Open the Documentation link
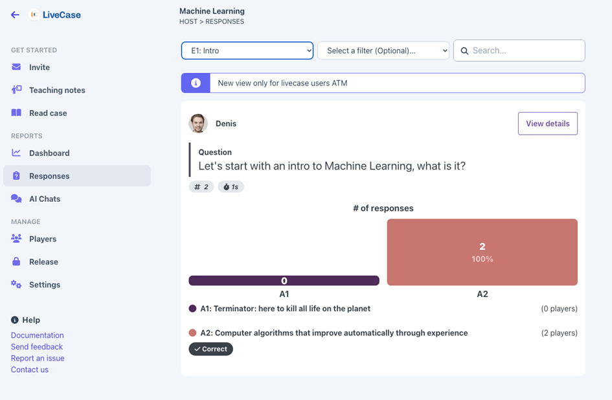This screenshot has height=400, width=612. coord(38,335)
